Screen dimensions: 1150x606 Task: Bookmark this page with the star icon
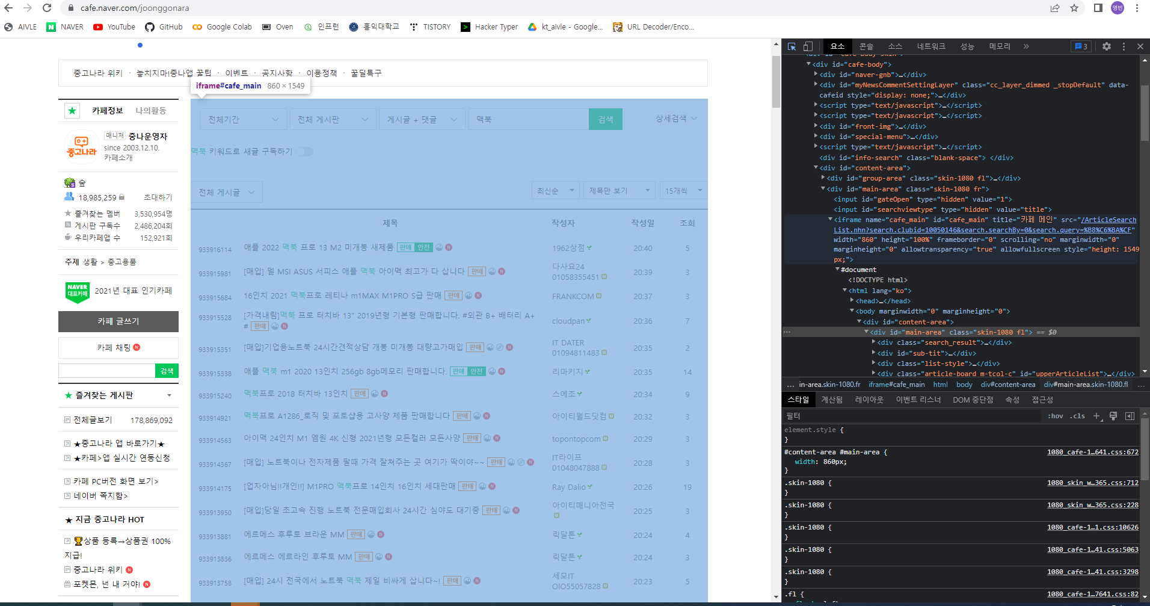pos(1074,8)
